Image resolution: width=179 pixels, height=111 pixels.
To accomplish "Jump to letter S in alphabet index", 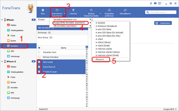I will pyautogui.click(x=87, y=88).
